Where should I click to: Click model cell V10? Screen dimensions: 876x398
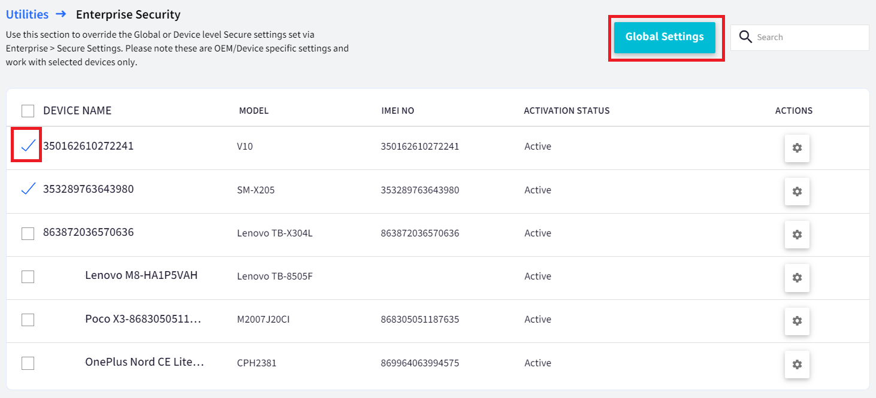pyautogui.click(x=245, y=147)
